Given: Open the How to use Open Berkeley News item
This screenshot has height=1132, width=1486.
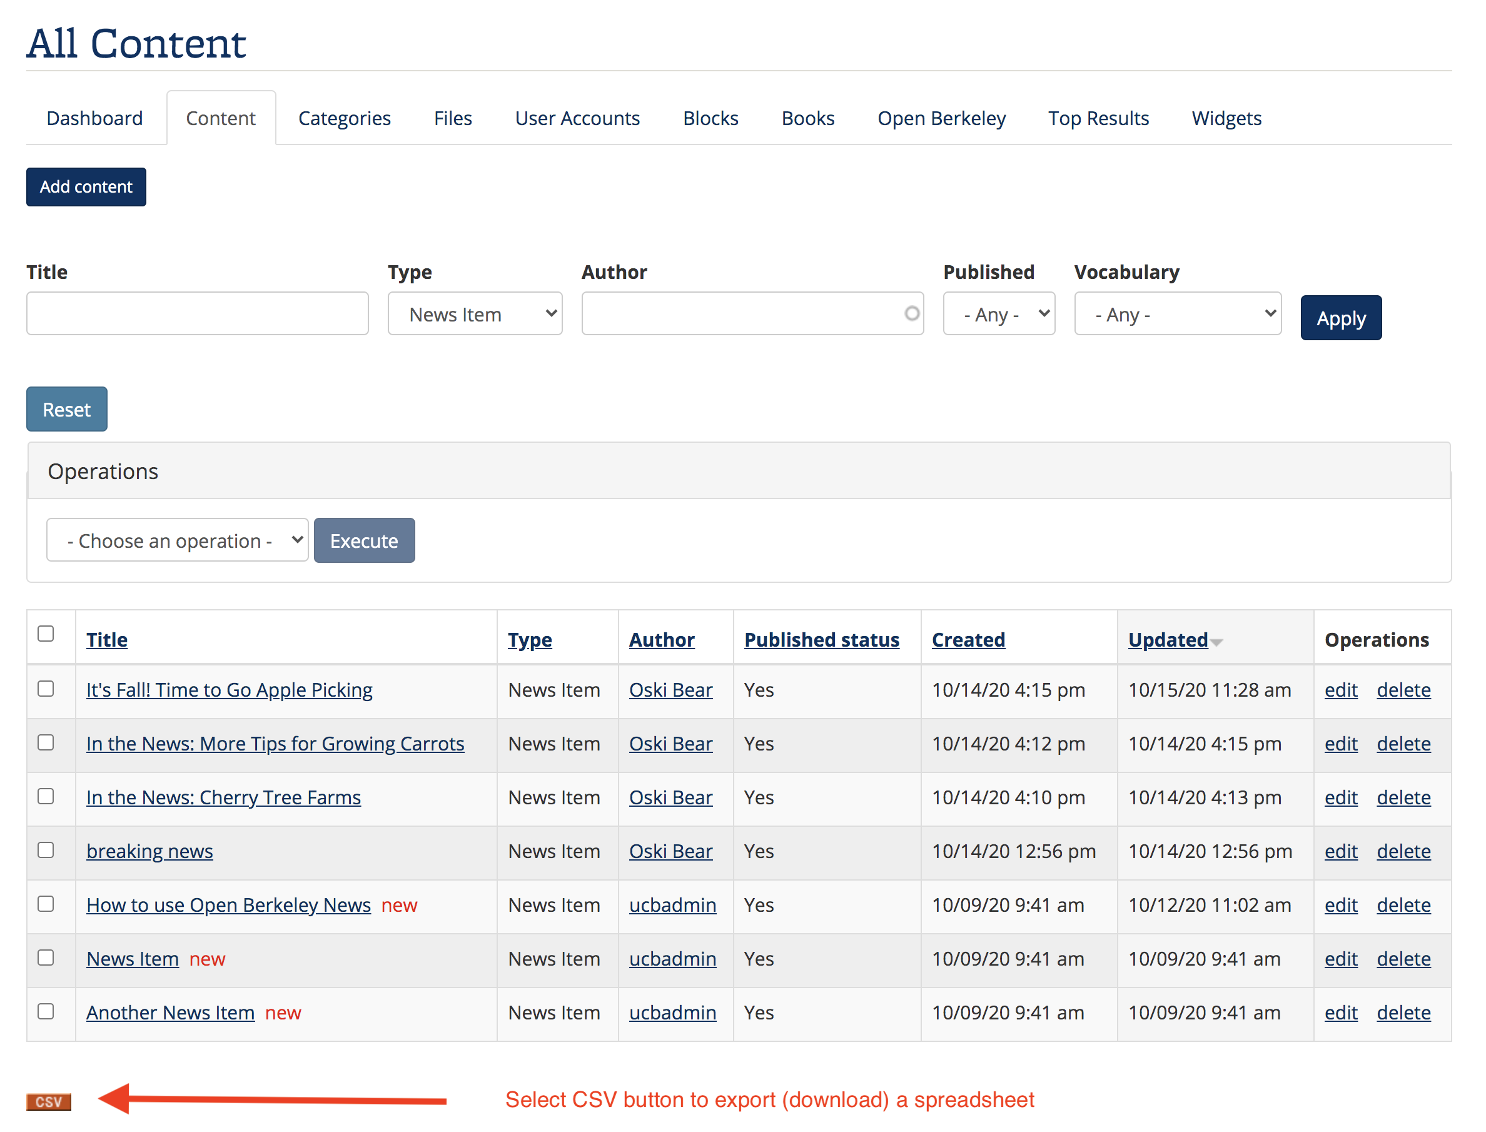Looking at the screenshot, I should tap(228, 905).
